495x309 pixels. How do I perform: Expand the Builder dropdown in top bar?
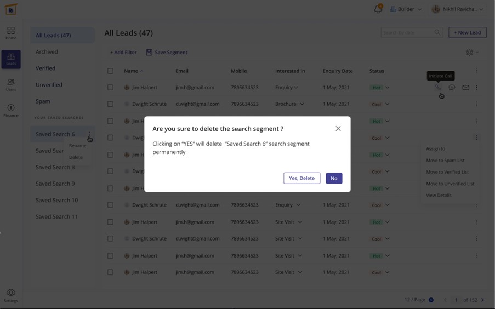[406, 9]
